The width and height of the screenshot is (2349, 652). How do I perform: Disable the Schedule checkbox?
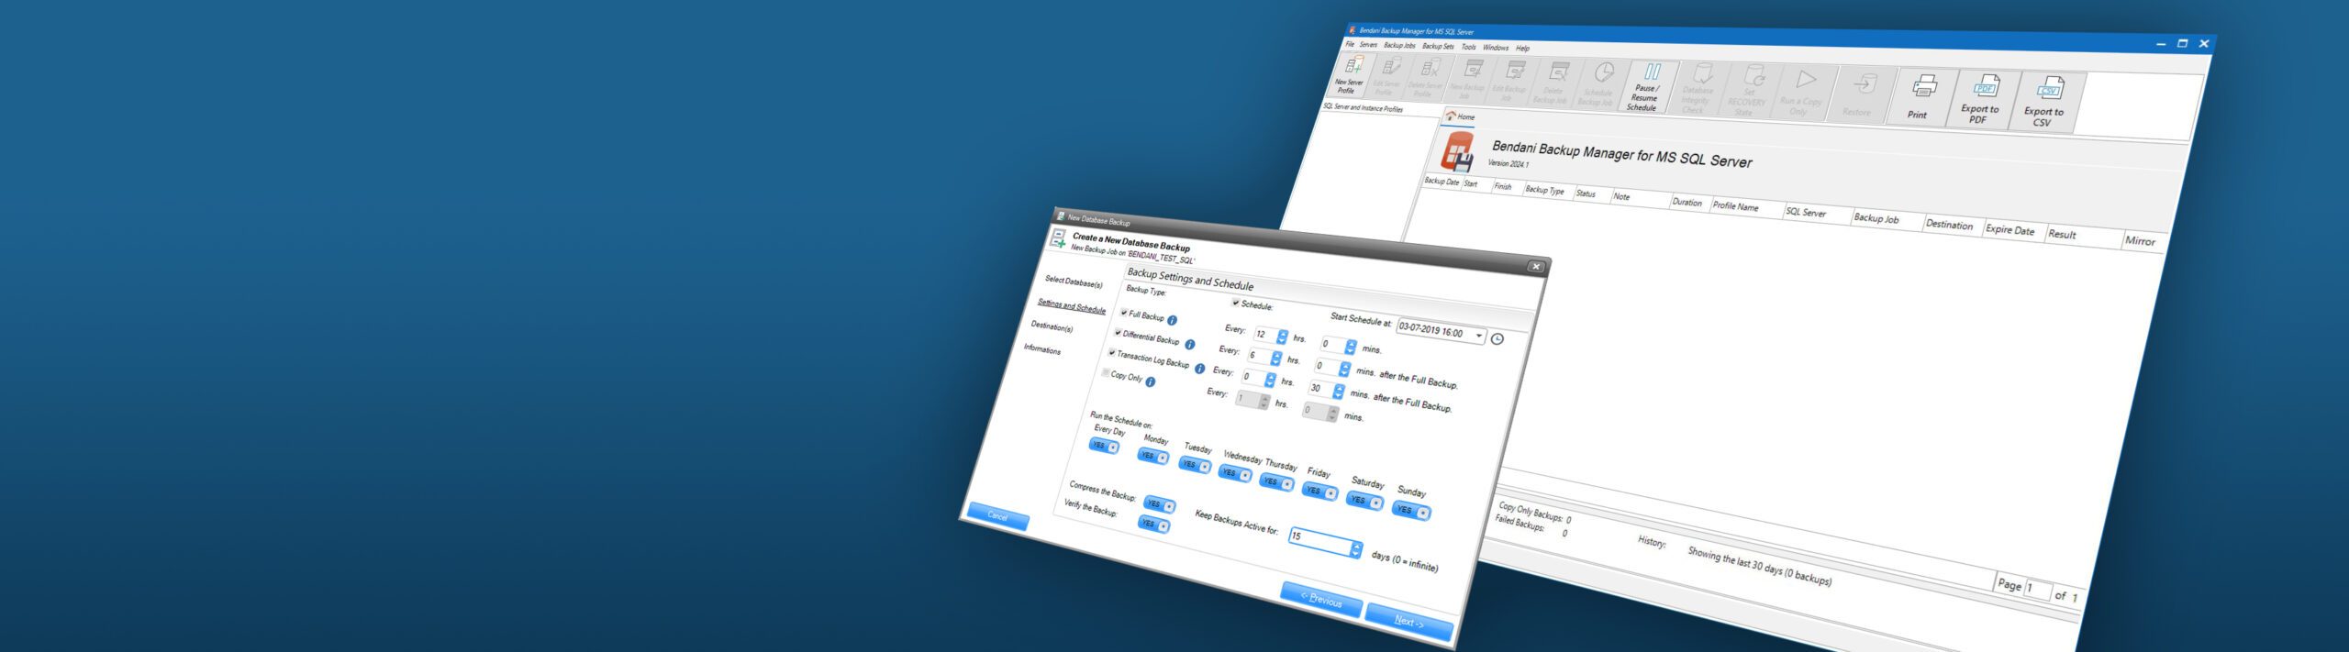(1235, 303)
